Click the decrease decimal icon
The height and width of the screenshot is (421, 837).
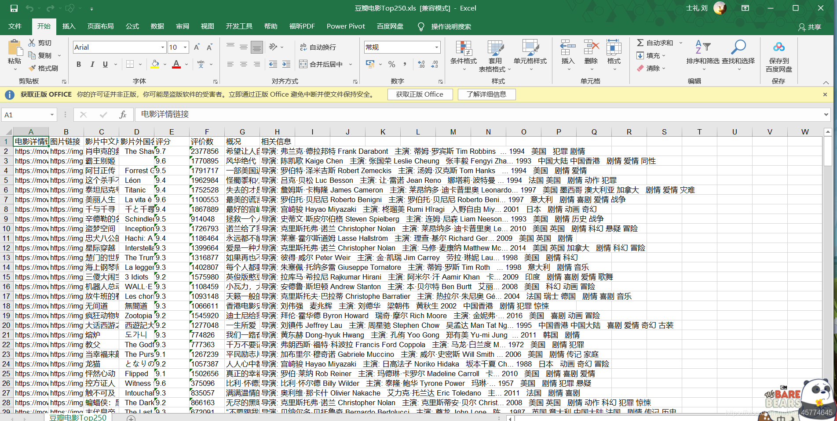coord(435,64)
